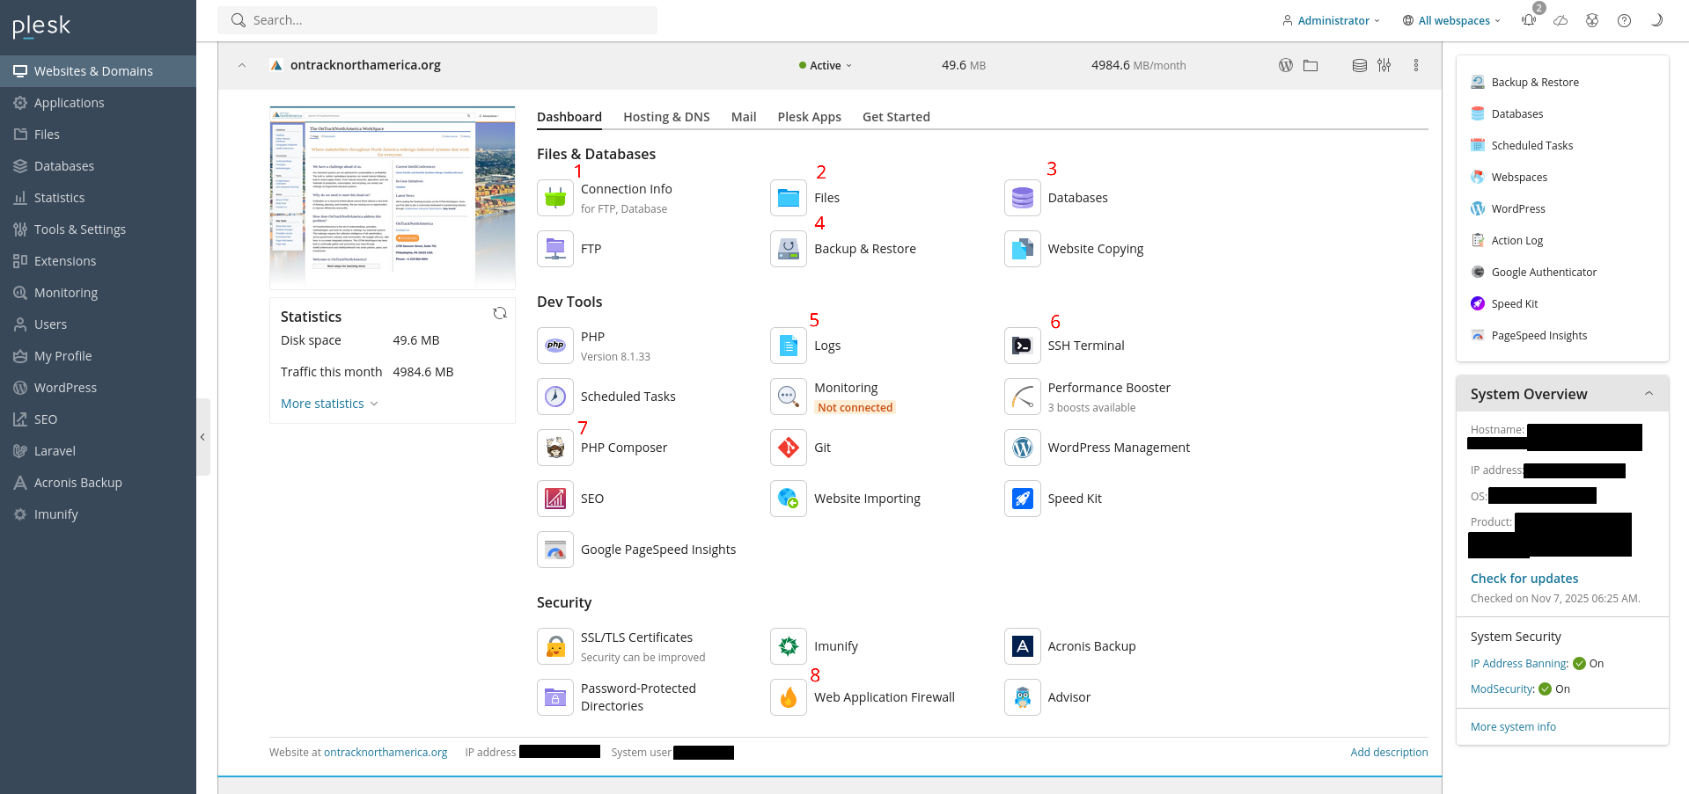Image resolution: width=1689 pixels, height=794 pixels.
Task: Open the Backup & Restore icon in Files & Databases
Action: tap(789, 249)
